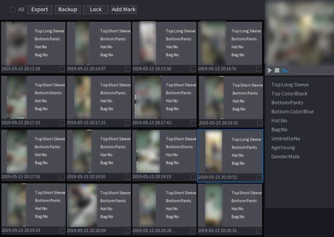The width and height of the screenshot is (334, 237).
Task: Click the Lock button
Action: (95, 9)
